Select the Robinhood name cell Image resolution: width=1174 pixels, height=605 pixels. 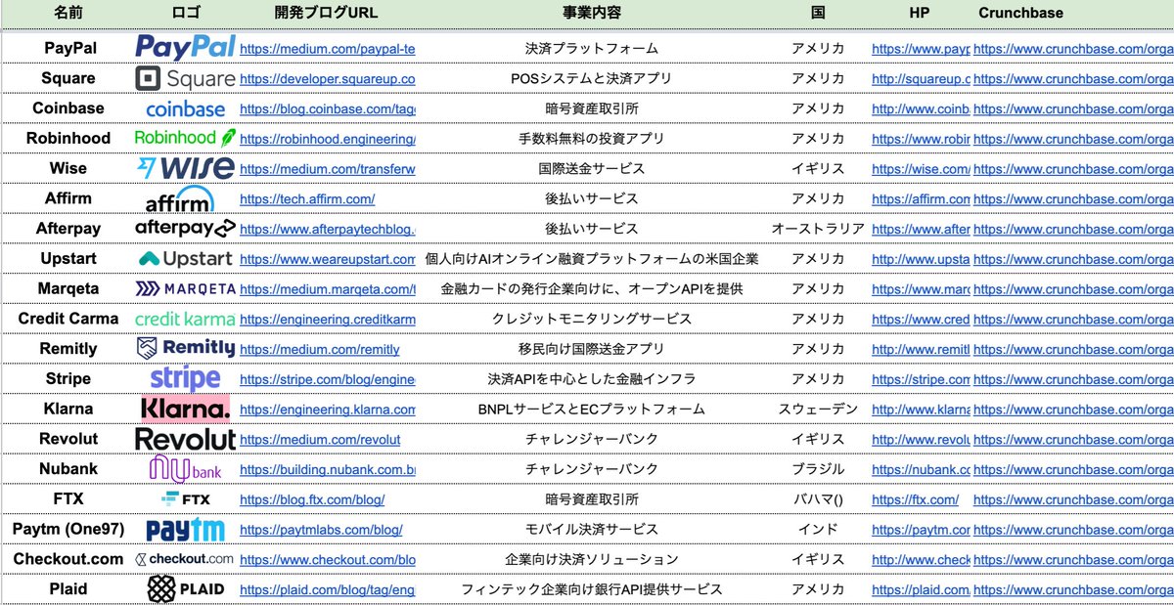click(x=68, y=138)
